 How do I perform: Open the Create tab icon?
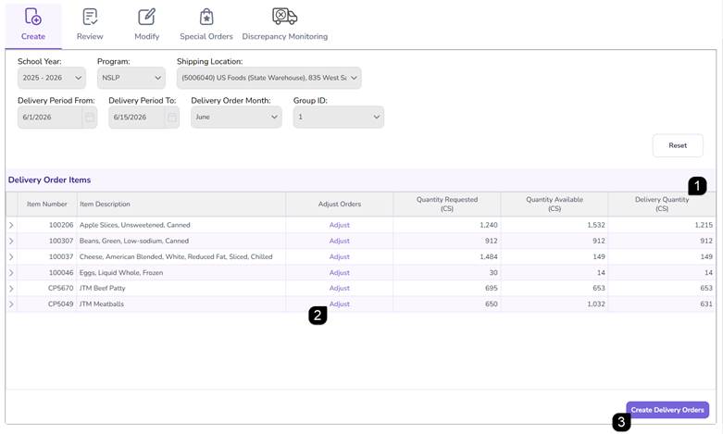tap(33, 17)
